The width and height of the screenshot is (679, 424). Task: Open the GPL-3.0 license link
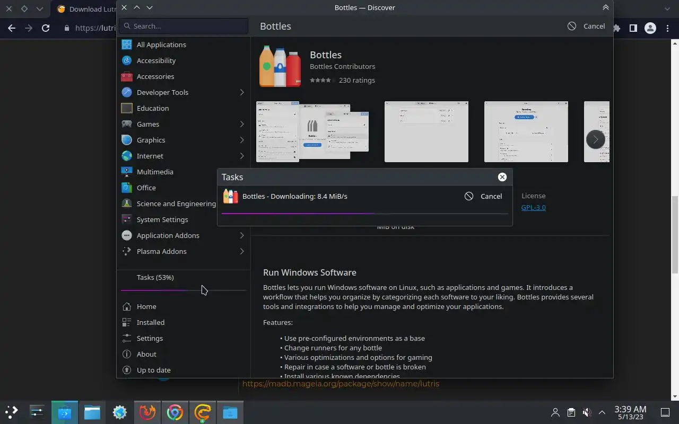[533, 207]
